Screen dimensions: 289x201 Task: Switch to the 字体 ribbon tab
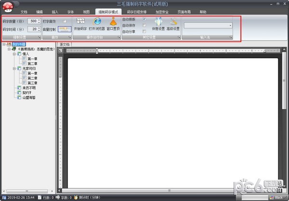coord(71,12)
